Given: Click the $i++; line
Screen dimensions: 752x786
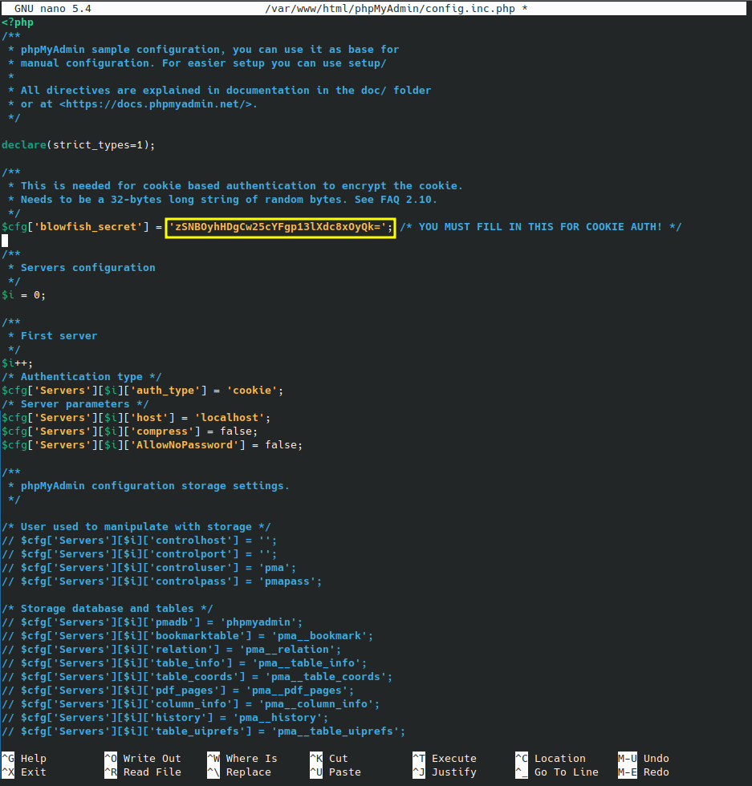Looking at the screenshot, I should tap(17, 363).
